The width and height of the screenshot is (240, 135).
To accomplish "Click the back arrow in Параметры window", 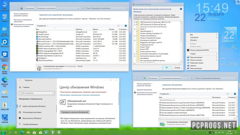I will (x=20, y=80).
